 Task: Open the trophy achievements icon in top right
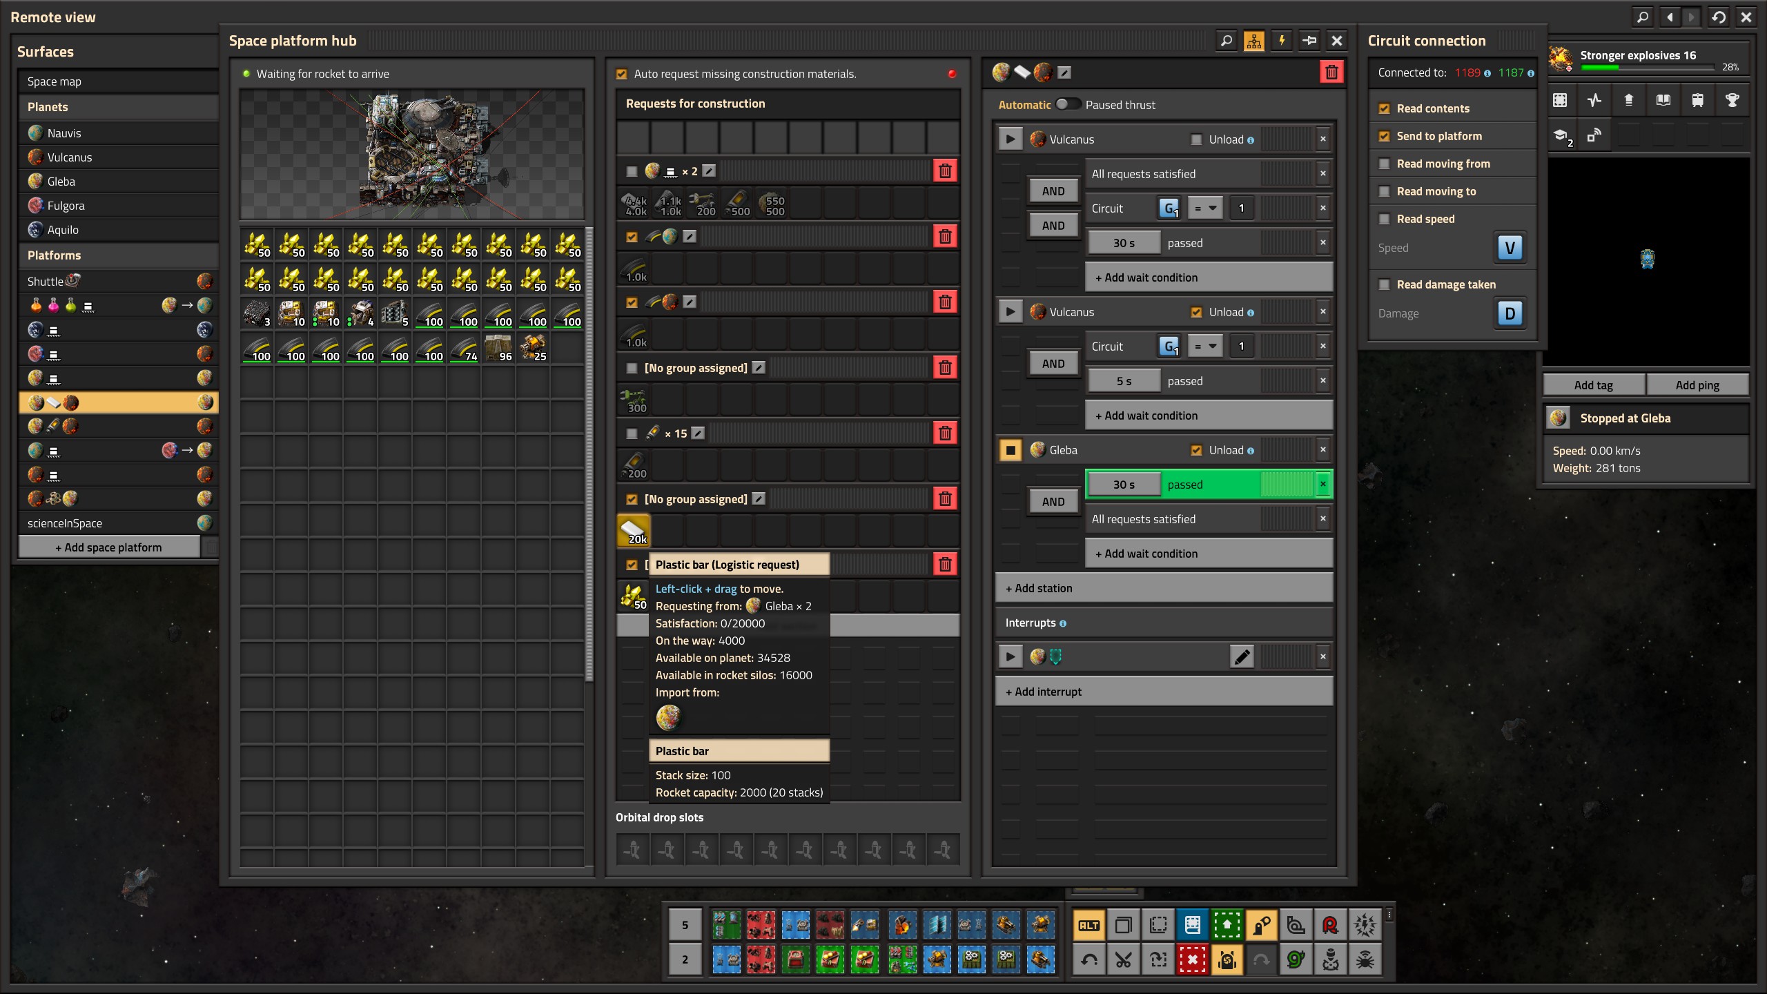click(x=1732, y=100)
